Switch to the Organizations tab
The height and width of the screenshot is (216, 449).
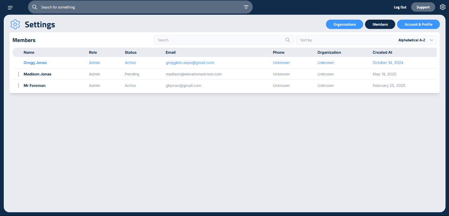344,24
